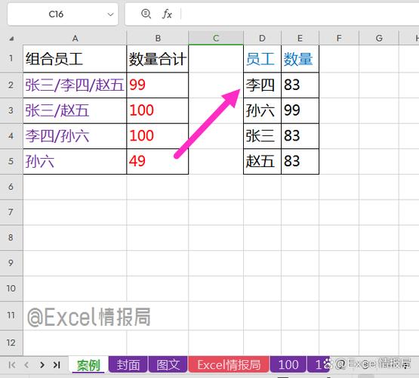Select row 4 header

11,136
